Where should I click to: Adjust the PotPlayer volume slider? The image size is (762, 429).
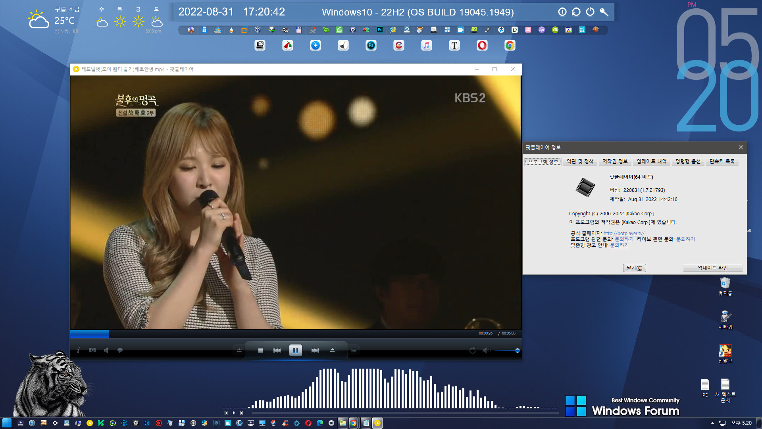507,350
